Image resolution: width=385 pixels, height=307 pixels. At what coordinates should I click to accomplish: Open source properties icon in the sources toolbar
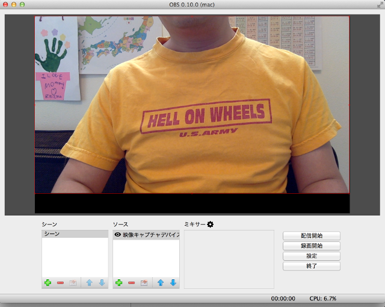click(144, 283)
